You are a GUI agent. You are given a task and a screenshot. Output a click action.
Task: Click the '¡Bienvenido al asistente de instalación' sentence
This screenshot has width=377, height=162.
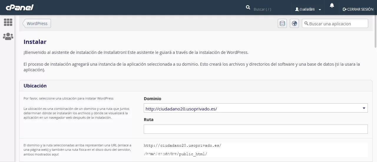136,52
